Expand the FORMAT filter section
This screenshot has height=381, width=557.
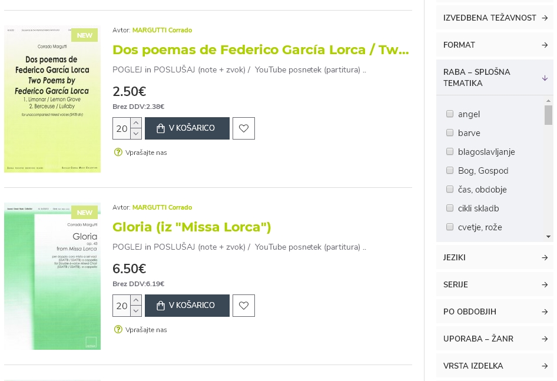495,45
